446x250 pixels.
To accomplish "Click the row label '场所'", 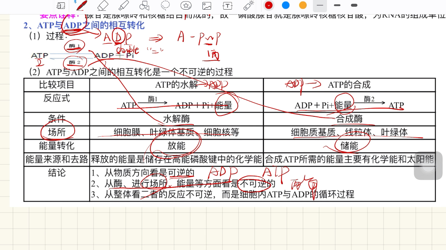I will coord(57,132).
